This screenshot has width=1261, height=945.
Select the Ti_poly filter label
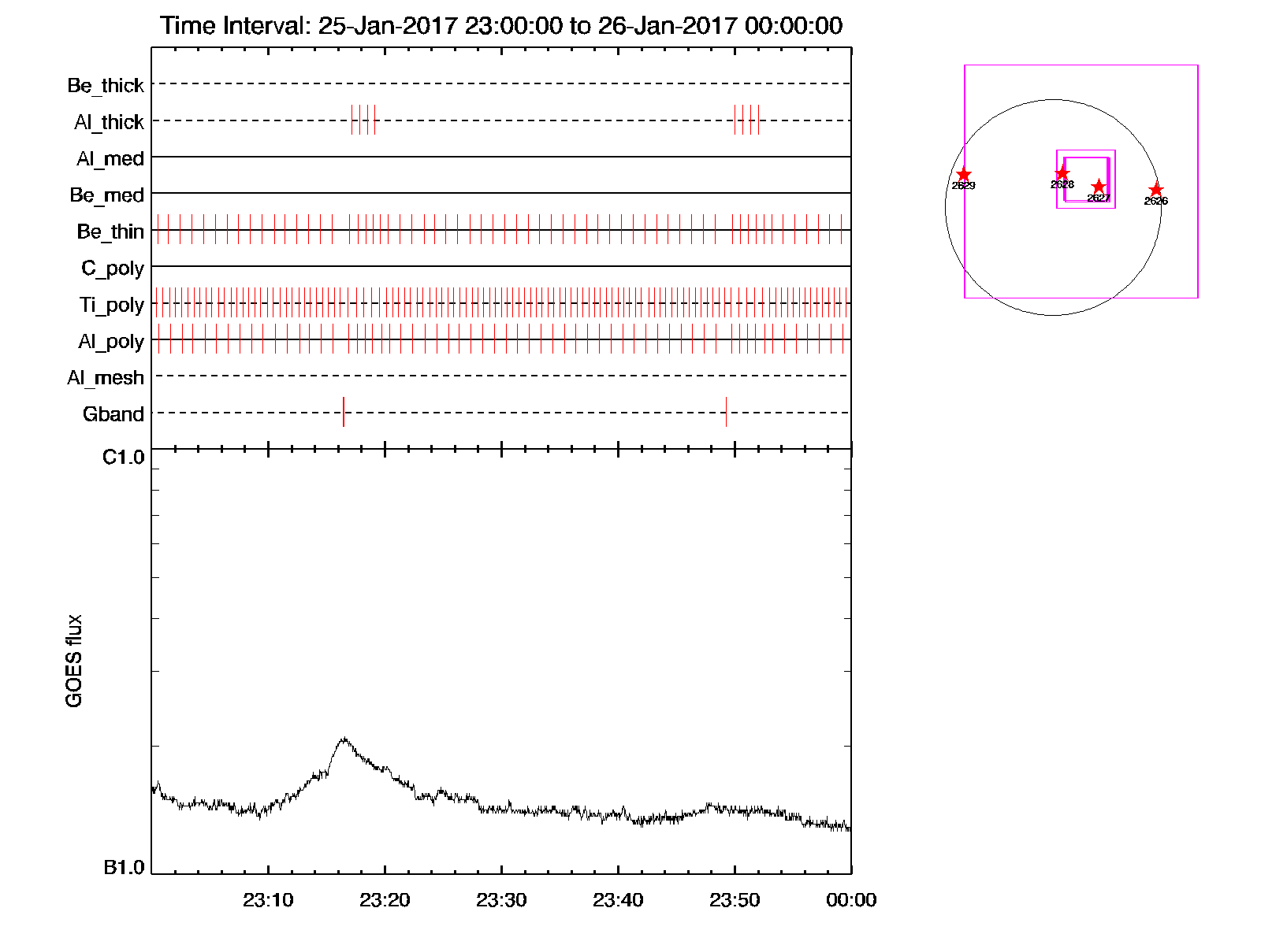tap(111, 305)
